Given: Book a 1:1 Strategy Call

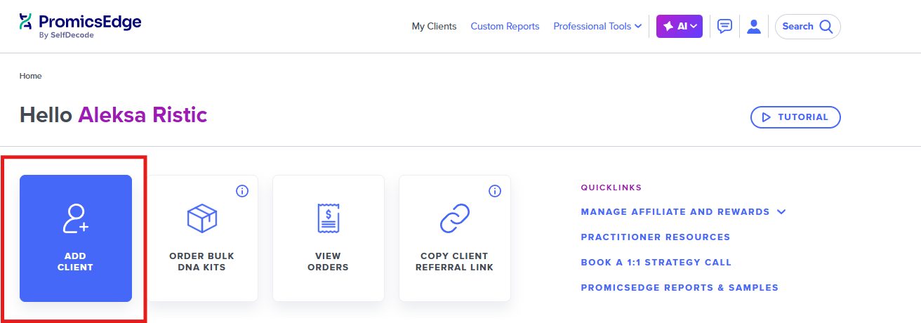Looking at the screenshot, I should point(656,263).
